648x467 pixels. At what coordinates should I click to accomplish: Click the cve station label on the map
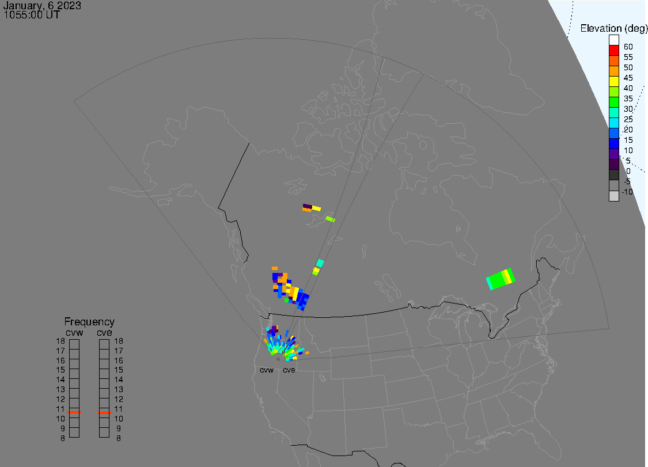[x=289, y=370]
